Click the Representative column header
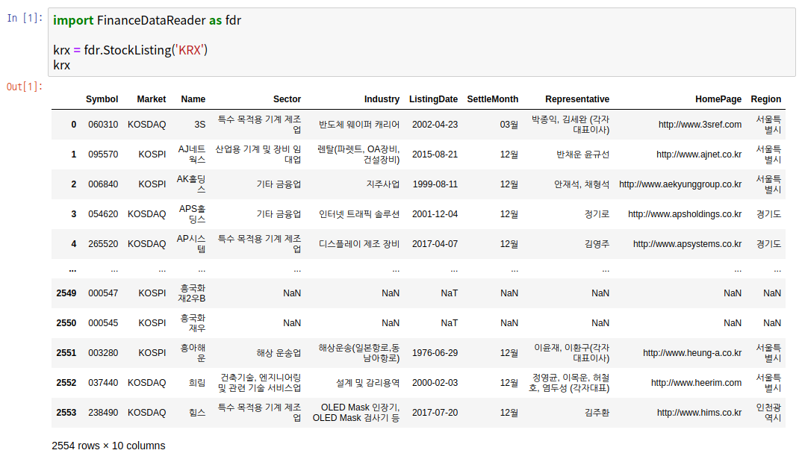This screenshot has height=459, width=802. coord(577,99)
